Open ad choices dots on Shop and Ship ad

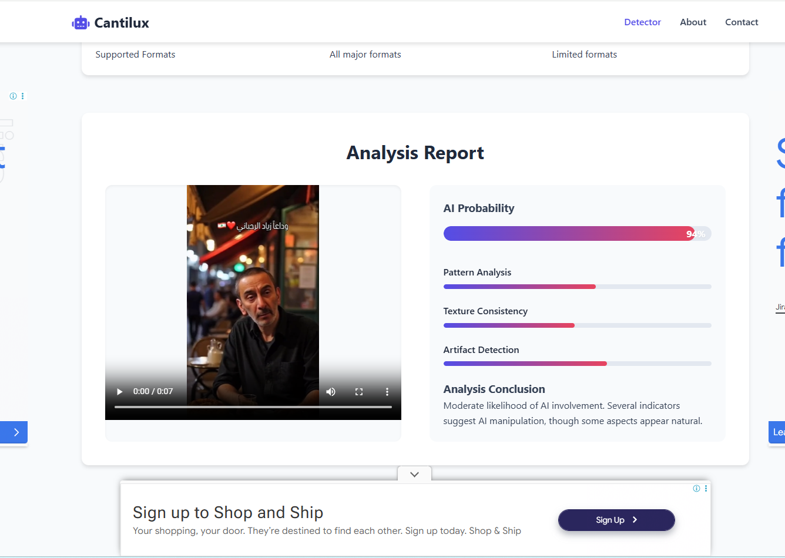click(706, 489)
